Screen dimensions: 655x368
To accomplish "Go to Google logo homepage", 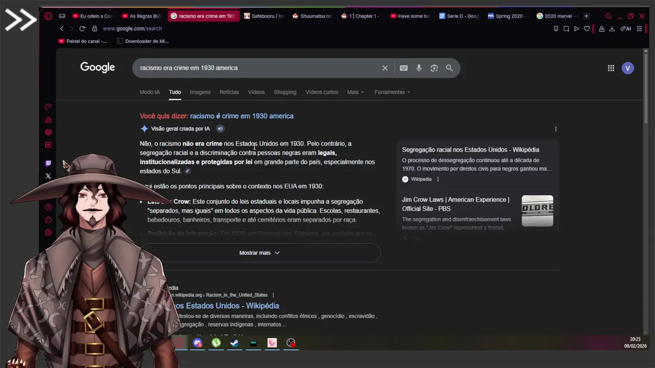I will point(98,67).
